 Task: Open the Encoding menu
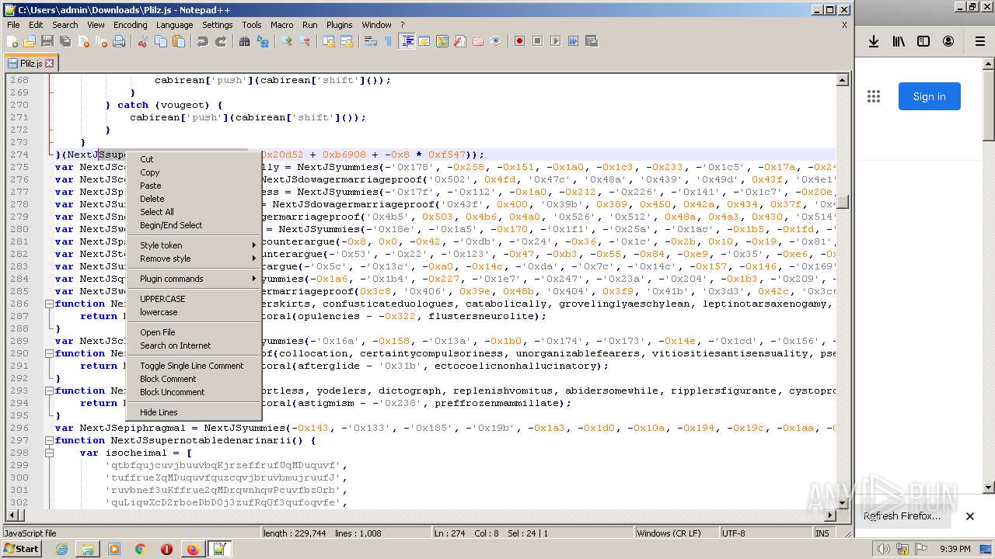pyautogui.click(x=130, y=25)
